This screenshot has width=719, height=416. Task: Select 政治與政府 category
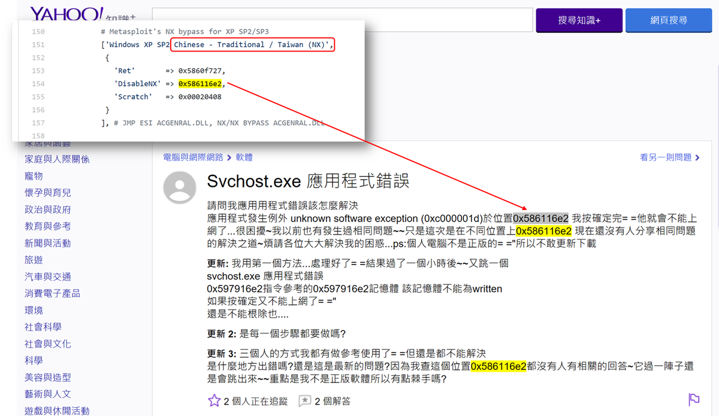pos(47,209)
